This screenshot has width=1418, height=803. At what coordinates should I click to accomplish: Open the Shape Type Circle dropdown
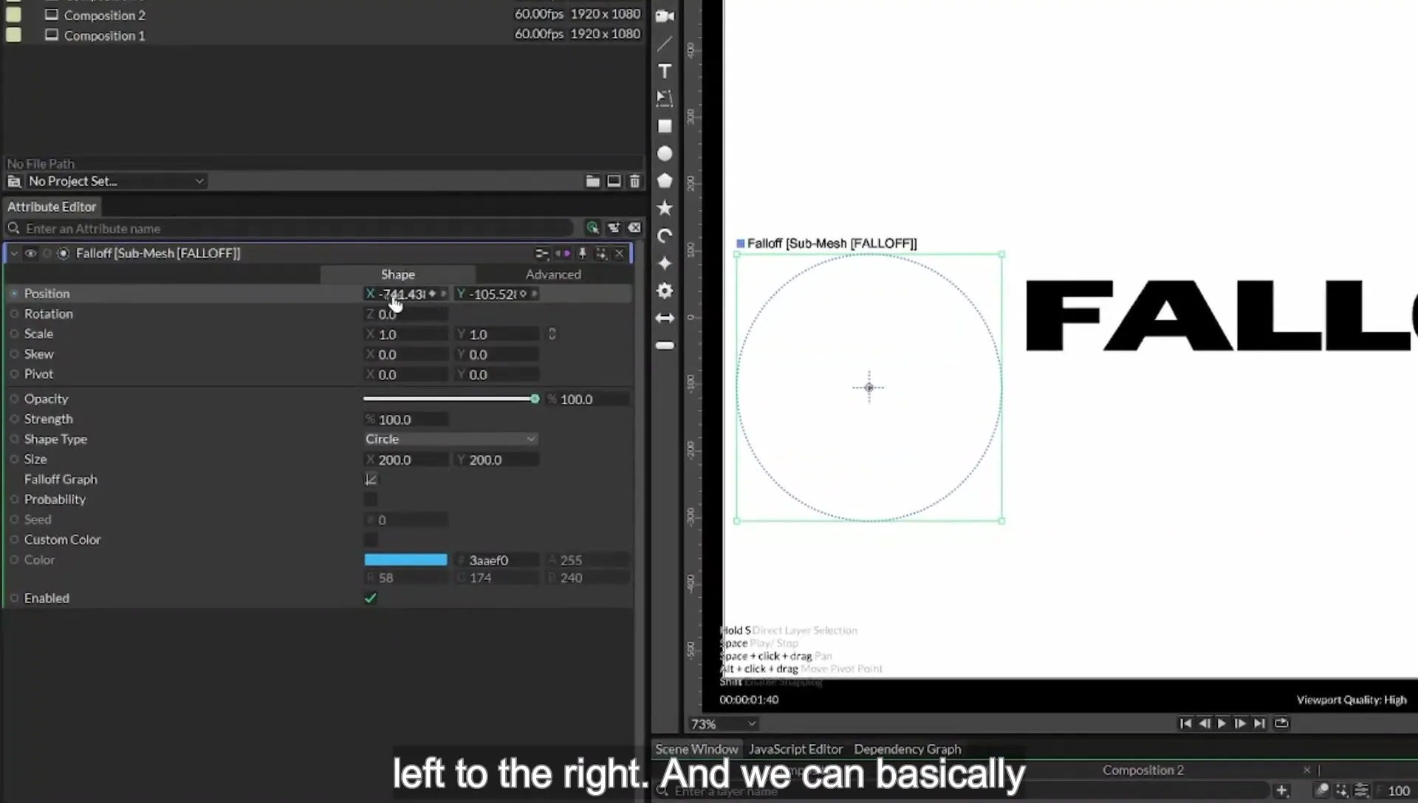click(x=450, y=439)
